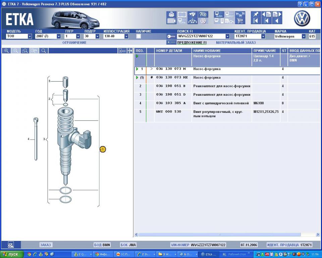Expand the ГЛГР dropdown arrow
The image size is (322, 258).
pos(78,36)
